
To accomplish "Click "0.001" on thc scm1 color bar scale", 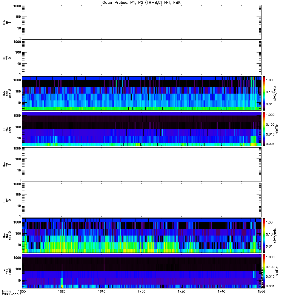I will click(x=270, y=286).
